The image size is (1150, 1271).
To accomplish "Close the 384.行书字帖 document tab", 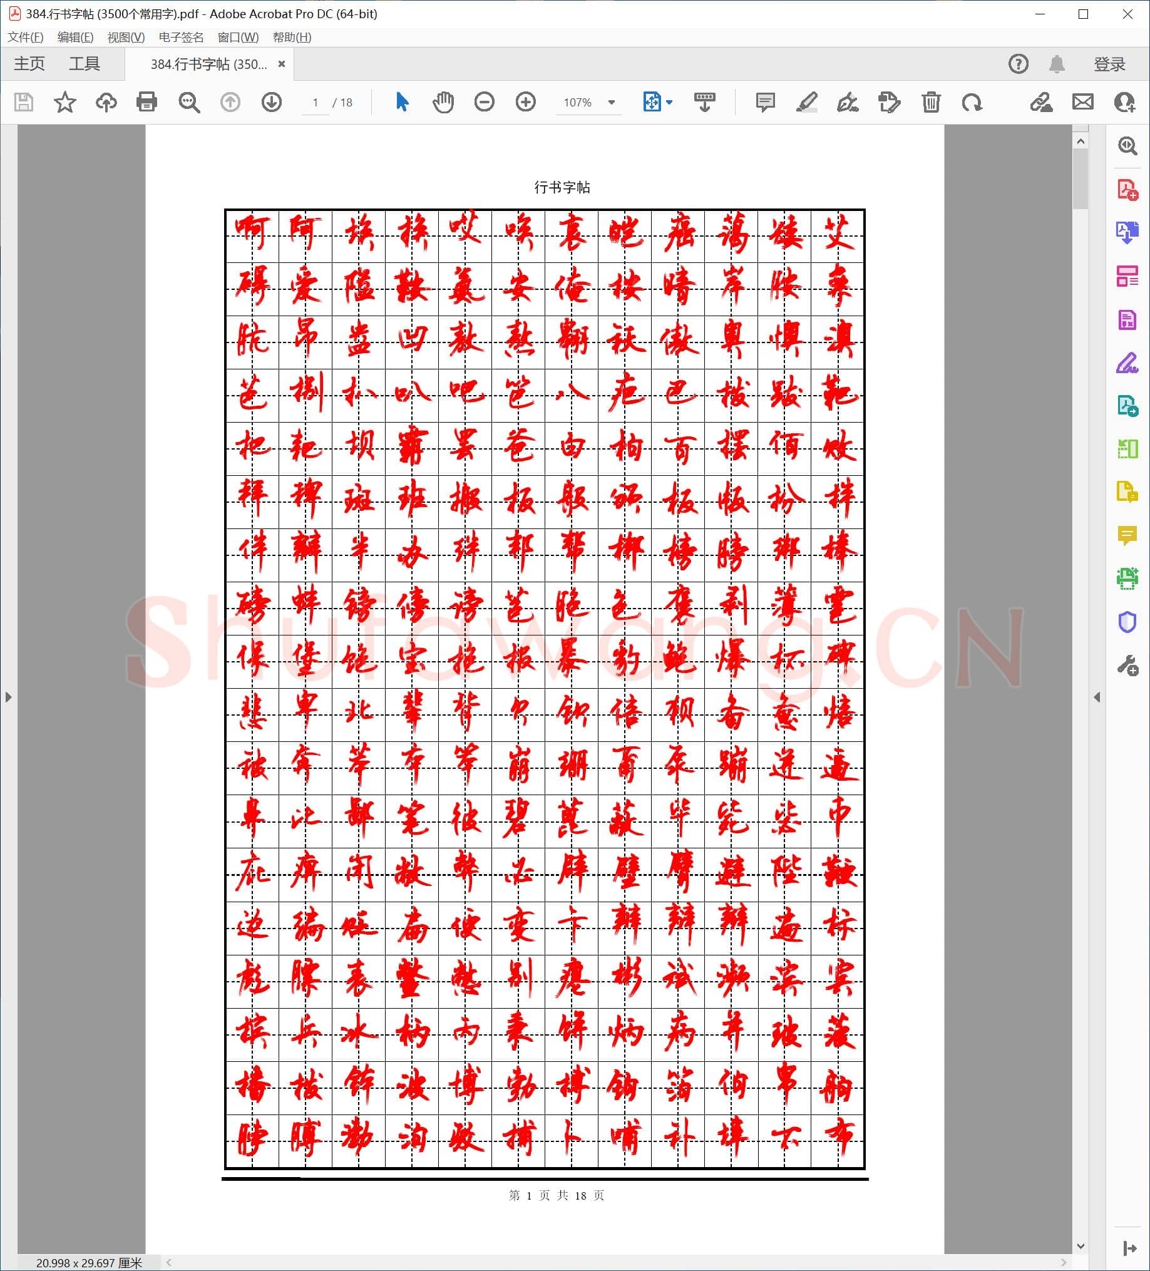I will tap(282, 64).
